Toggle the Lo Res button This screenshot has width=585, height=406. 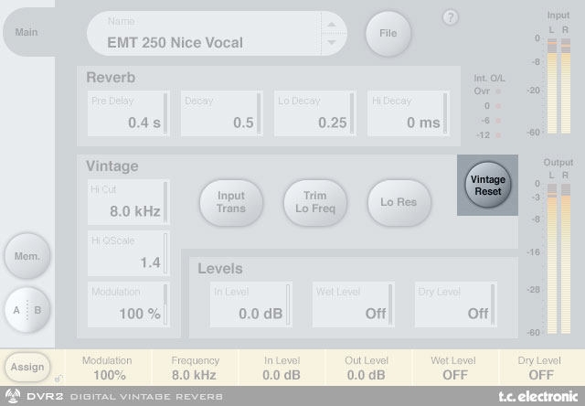coord(398,201)
